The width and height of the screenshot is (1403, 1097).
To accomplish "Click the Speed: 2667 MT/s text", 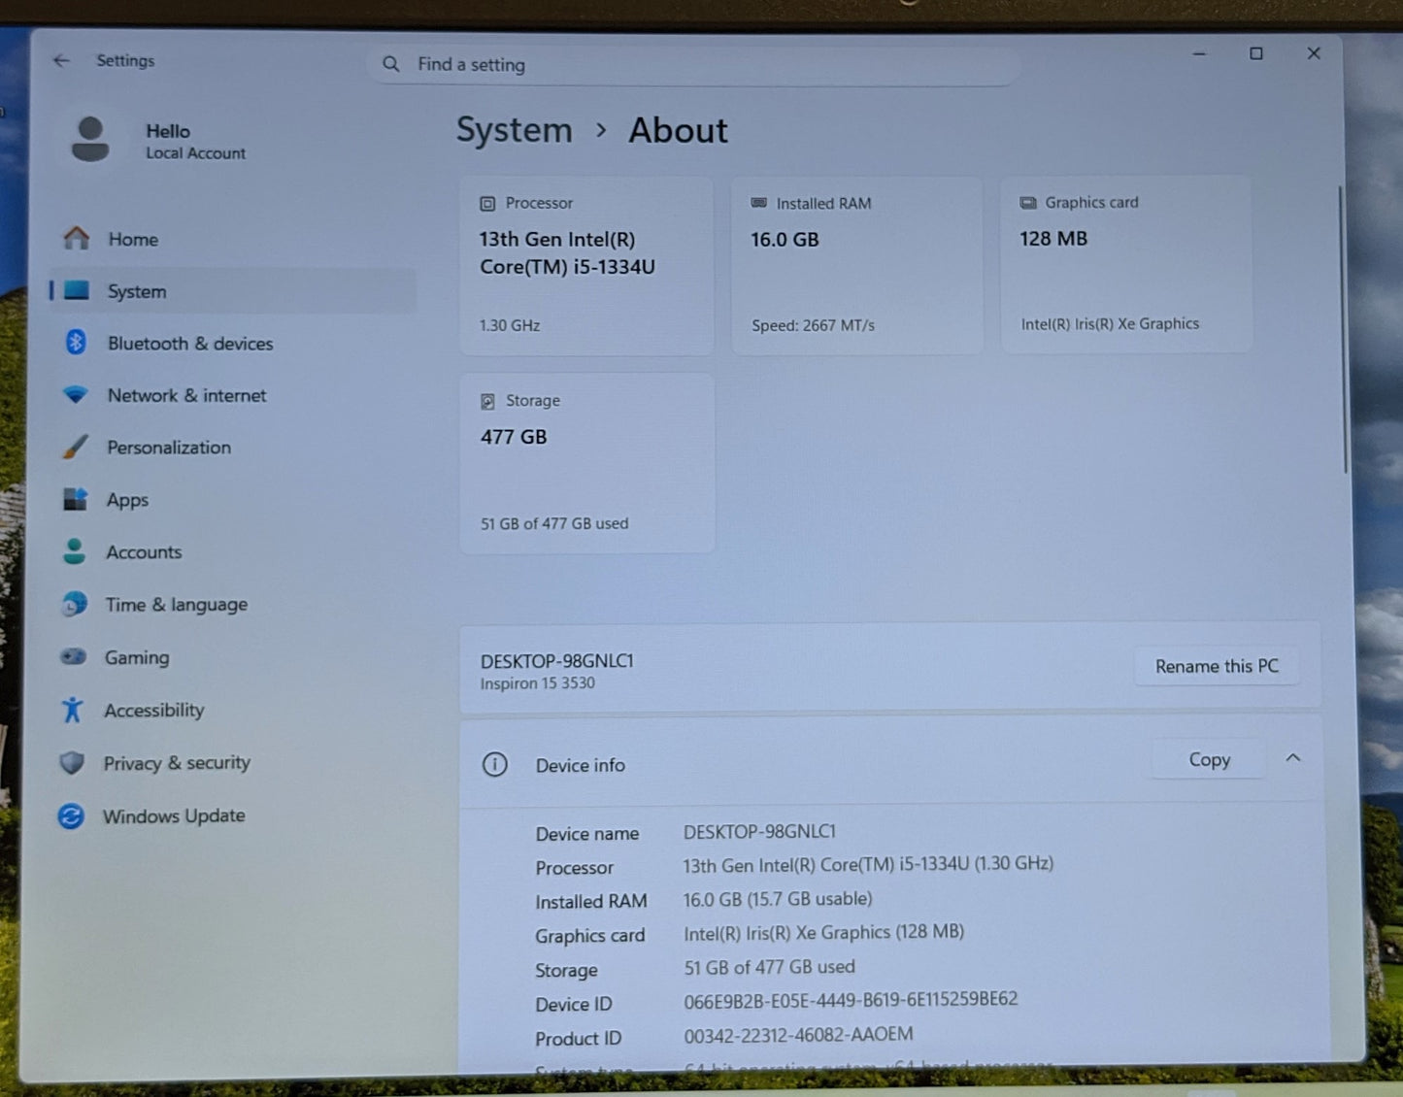I will (813, 325).
